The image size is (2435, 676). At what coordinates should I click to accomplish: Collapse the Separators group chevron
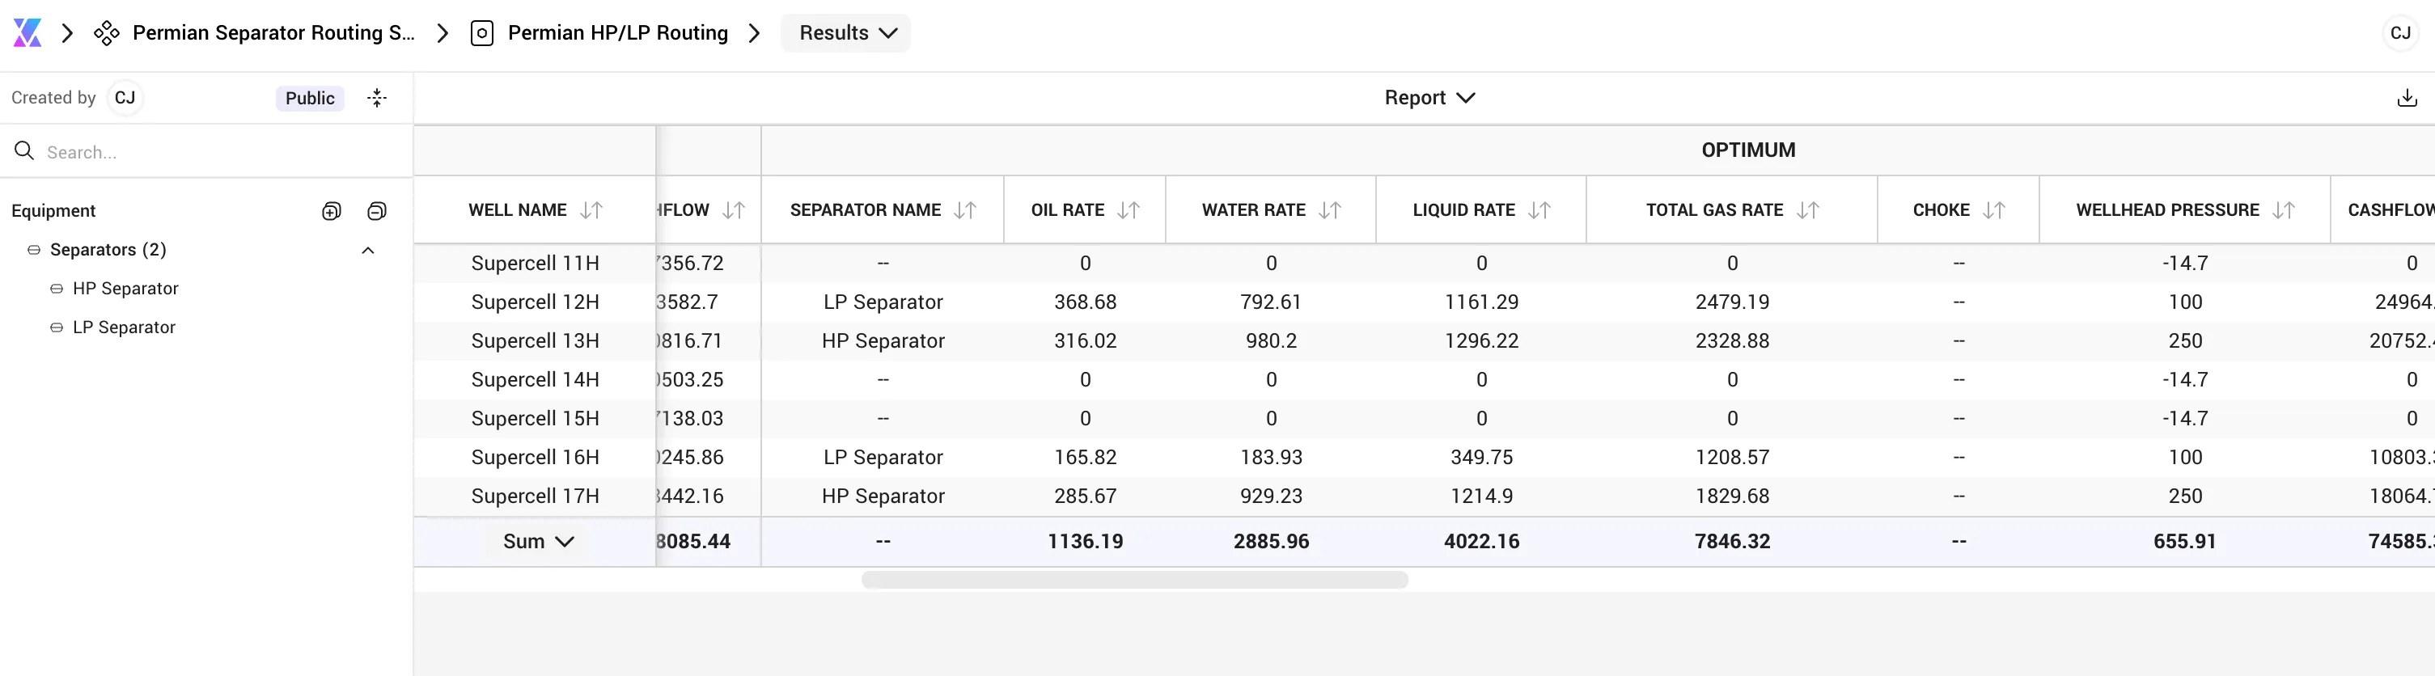[x=368, y=251]
